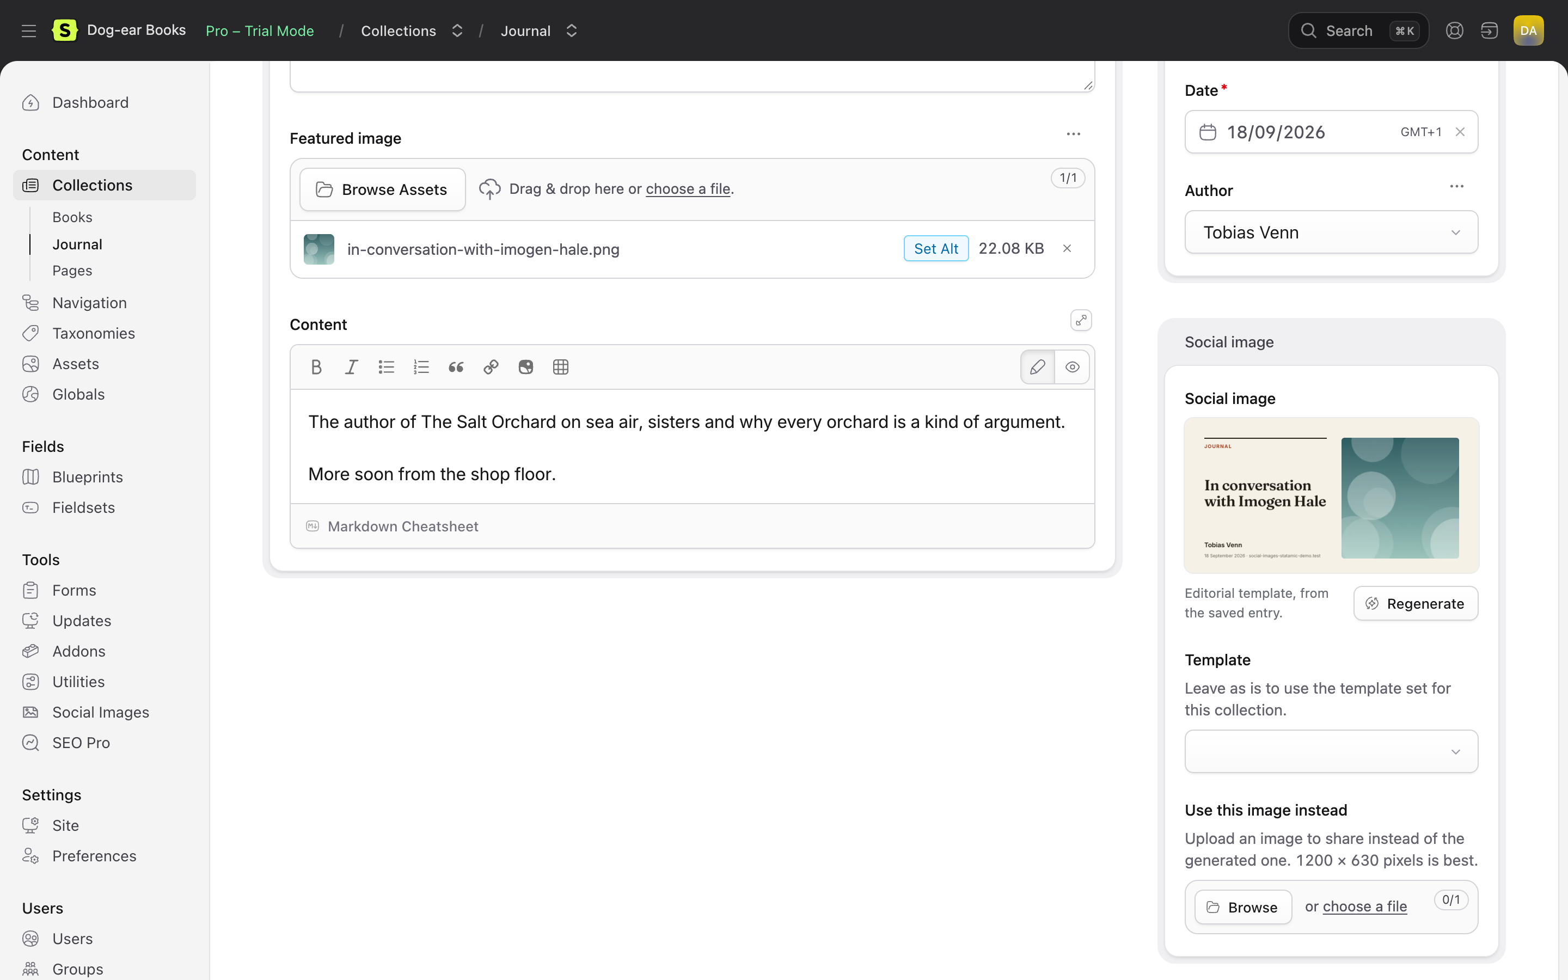The image size is (1568, 980).
Task: Switch editor to write mode
Action: point(1037,367)
